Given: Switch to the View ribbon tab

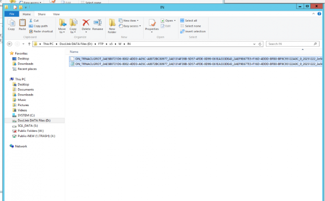Looking at the screenshot, I should (x=56, y=14).
